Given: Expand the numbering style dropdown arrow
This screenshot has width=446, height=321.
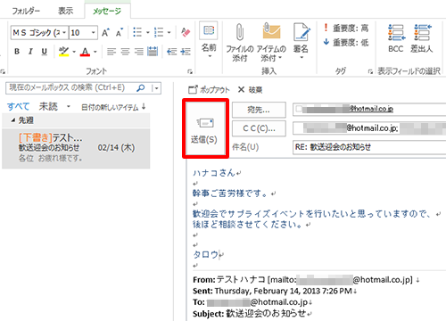Looking at the screenshot, I should coord(169,32).
